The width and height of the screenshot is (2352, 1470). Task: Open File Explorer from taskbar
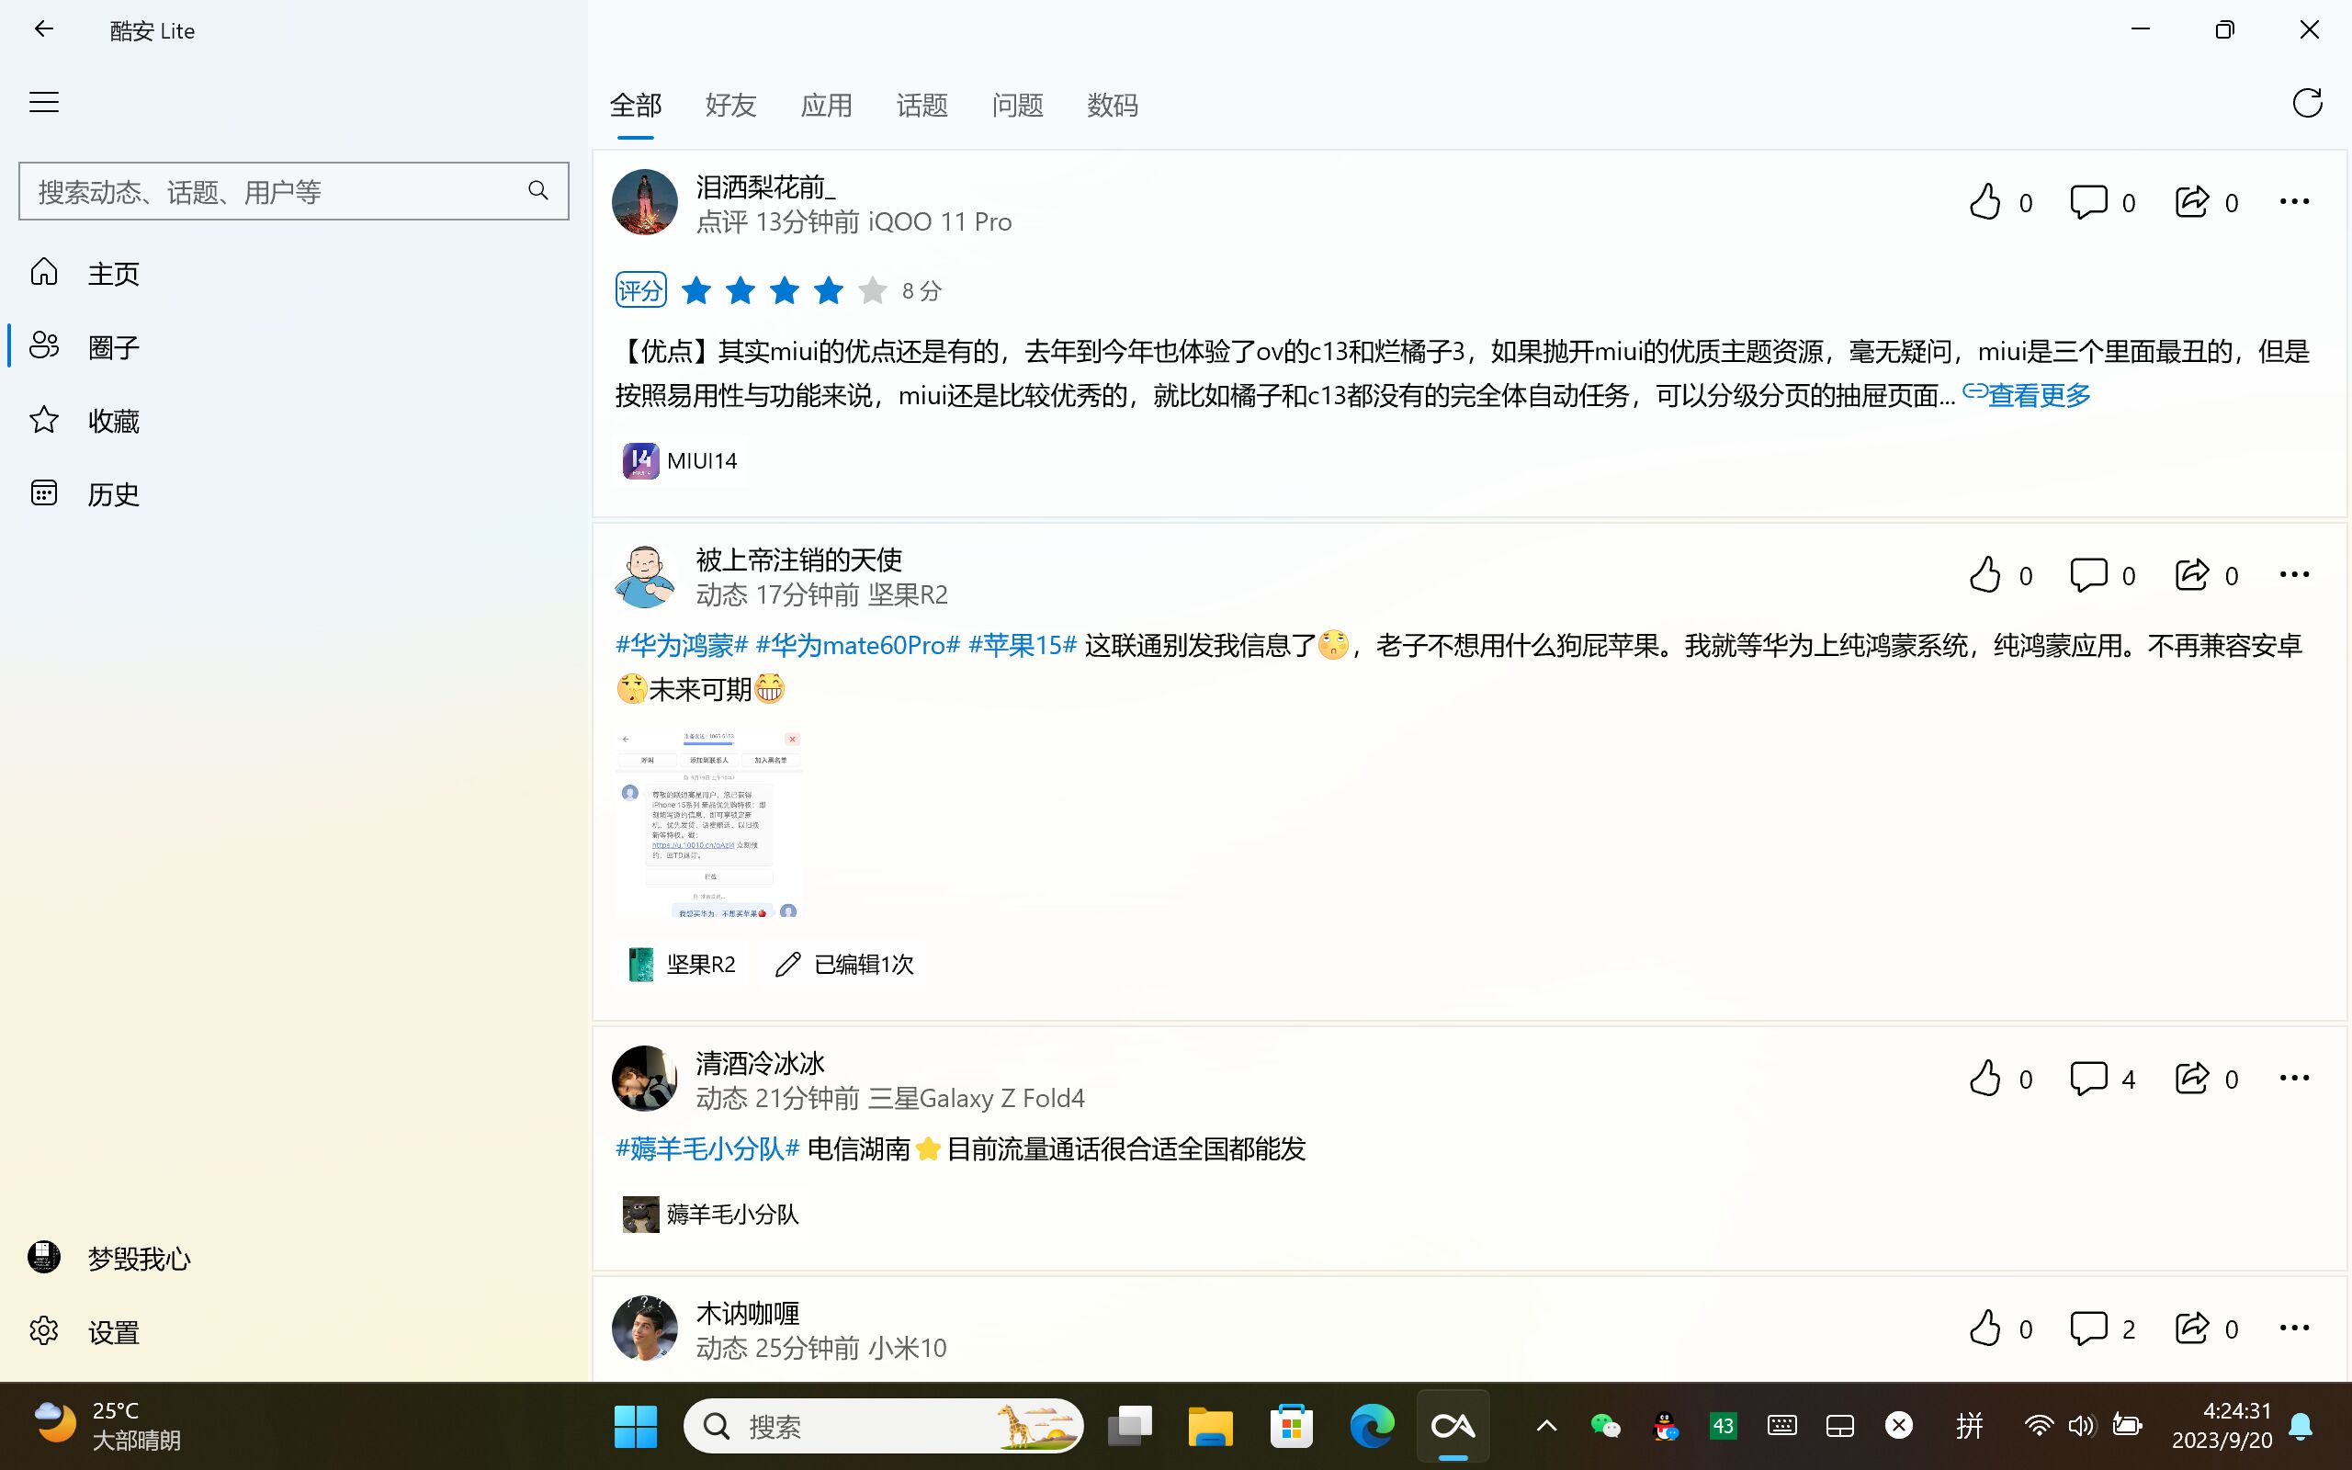pyautogui.click(x=1210, y=1426)
